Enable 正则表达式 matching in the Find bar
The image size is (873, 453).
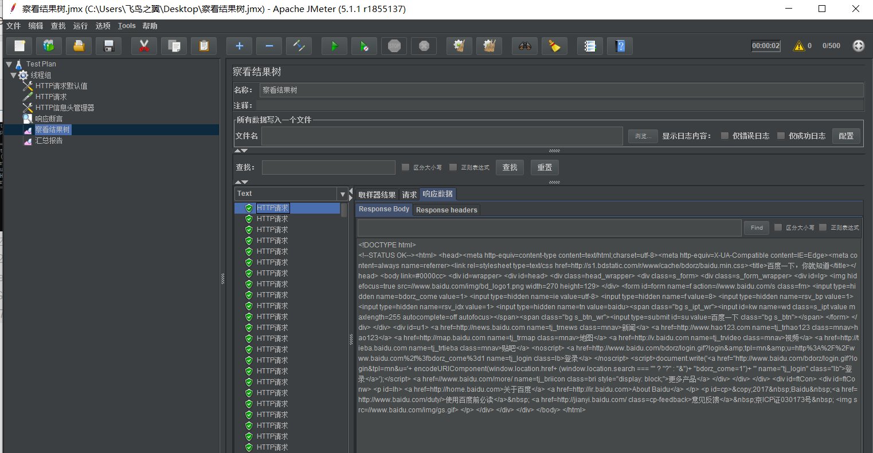(824, 227)
